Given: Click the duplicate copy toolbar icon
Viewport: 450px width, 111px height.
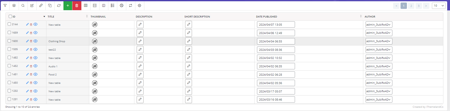Looking at the screenshot, I should 50,6.
